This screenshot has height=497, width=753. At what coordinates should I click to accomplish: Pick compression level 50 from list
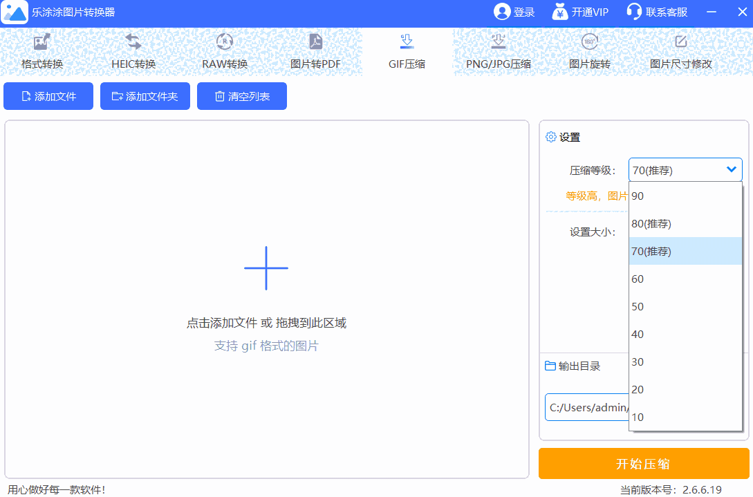tap(685, 307)
